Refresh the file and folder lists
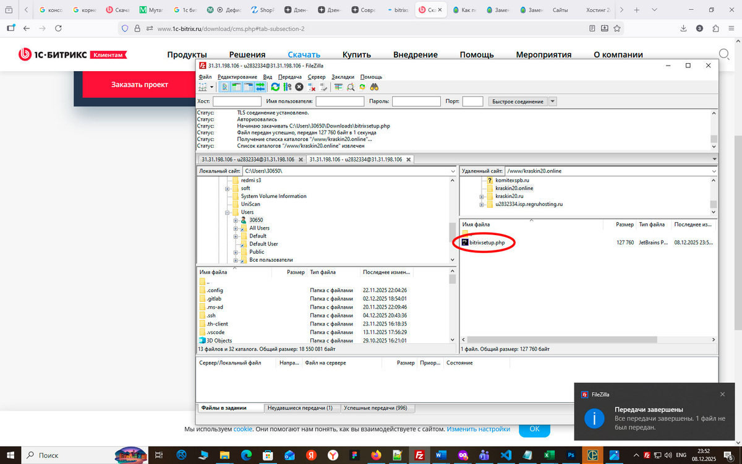 click(x=275, y=87)
